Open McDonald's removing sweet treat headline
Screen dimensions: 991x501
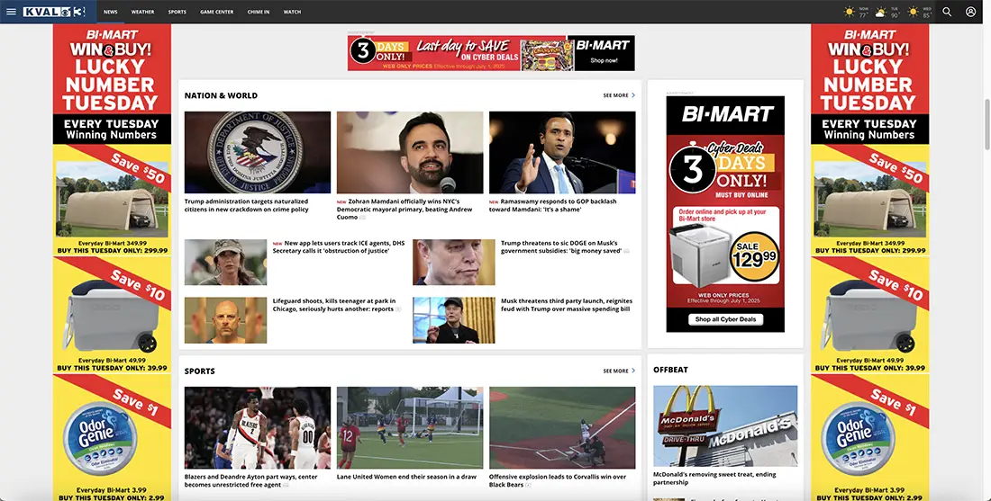(x=714, y=479)
